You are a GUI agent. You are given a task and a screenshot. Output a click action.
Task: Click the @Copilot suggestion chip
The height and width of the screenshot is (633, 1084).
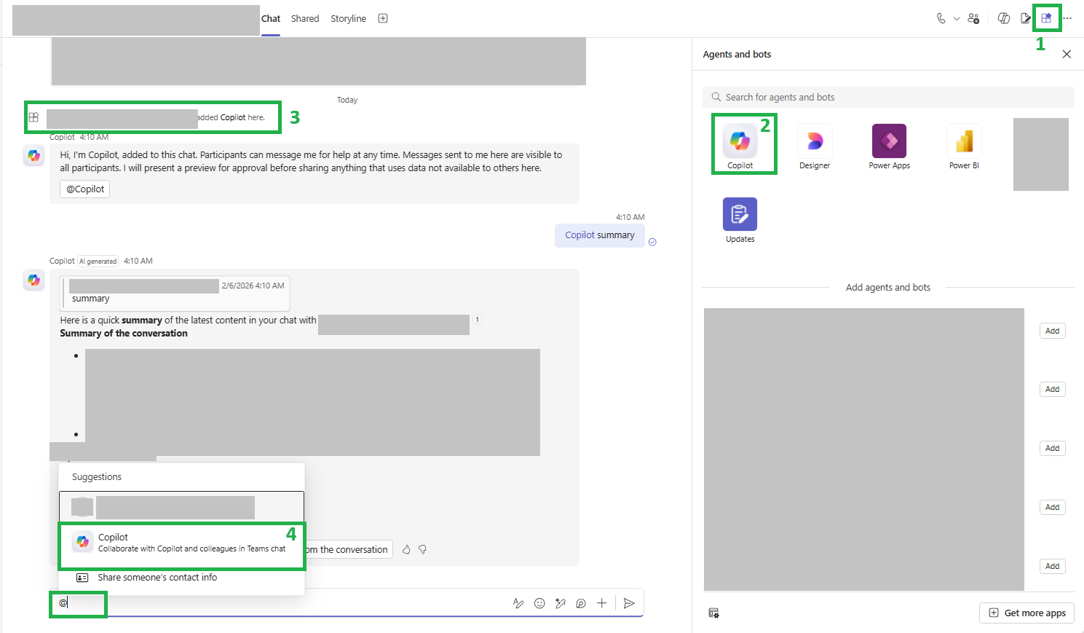click(85, 189)
